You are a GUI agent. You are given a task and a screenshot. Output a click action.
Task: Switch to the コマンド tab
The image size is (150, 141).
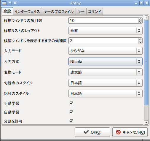[95, 12]
